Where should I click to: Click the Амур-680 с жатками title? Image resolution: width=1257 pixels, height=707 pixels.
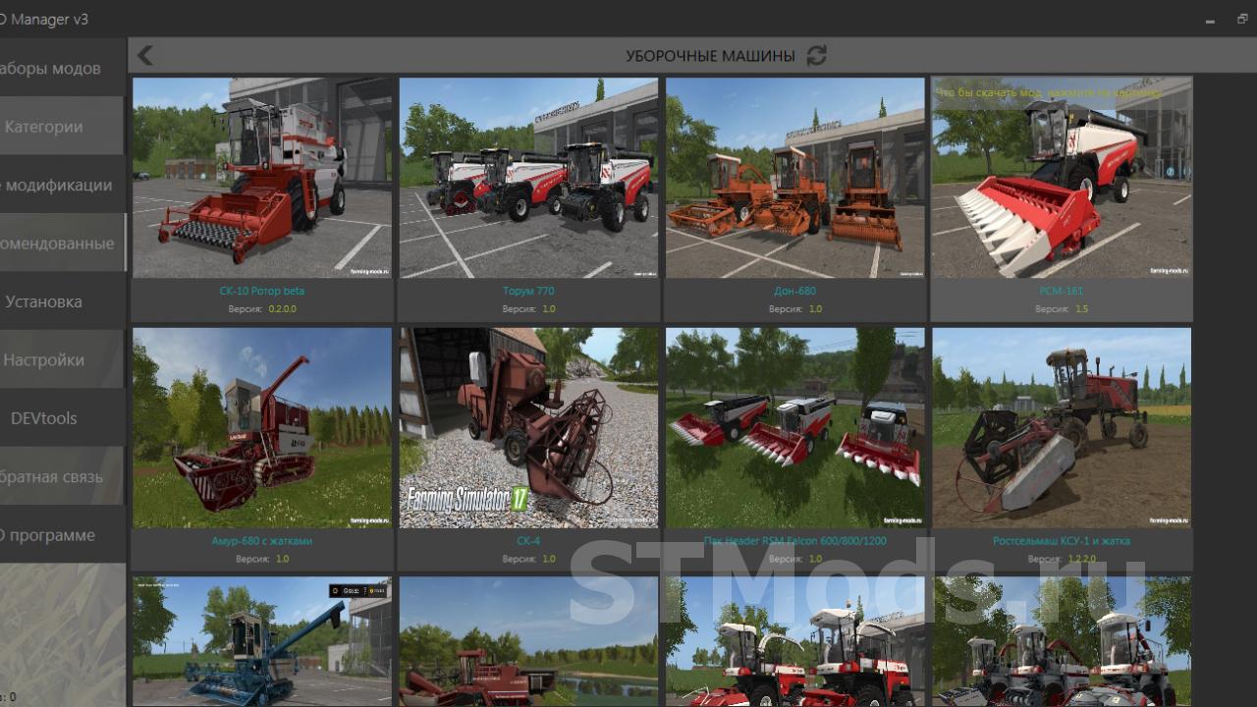click(262, 541)
